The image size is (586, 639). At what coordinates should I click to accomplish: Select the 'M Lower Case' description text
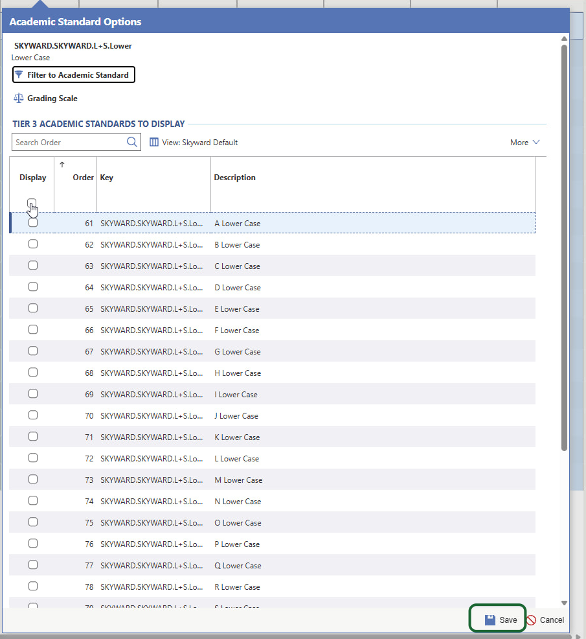coord(238,480)
